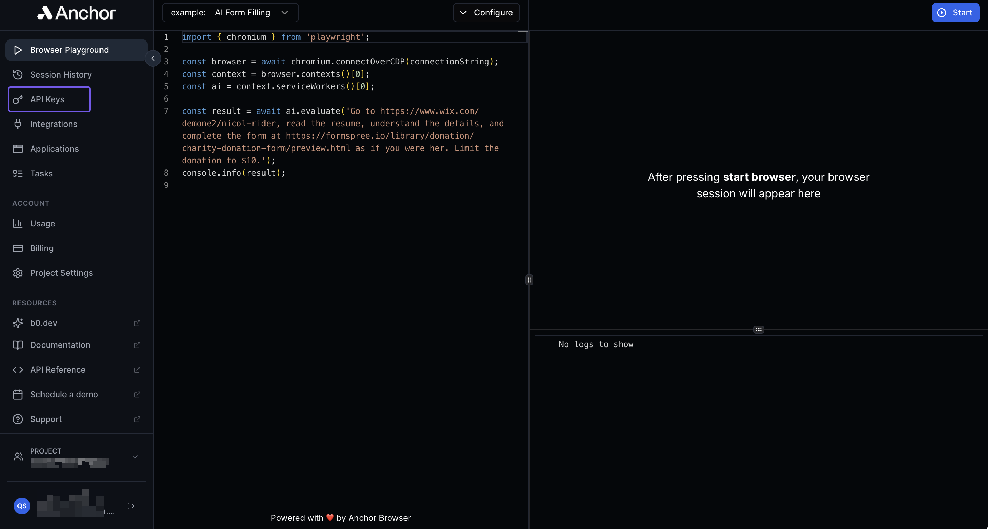Click the Usage bar chart icon
The width and height of the screenshot is (988, 529).
coord(17,224)
